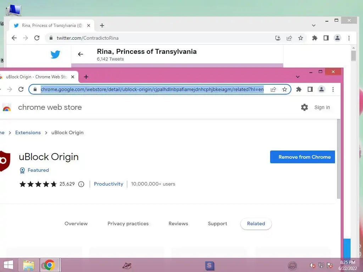Click the network tray icon
Image resolution: width=363 pixels, height=272 pixels.
[x=321, y=265]
